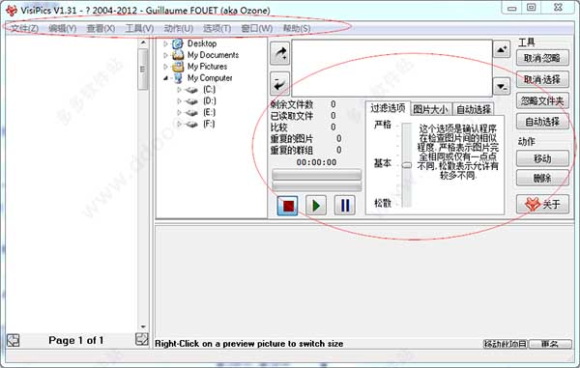
Task: Click the 自动选择 tool button
Action: click(x=542, y=122)
